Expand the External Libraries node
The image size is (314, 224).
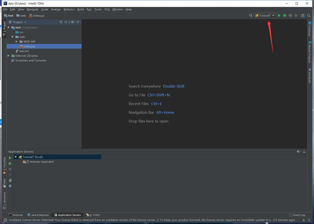8,56
